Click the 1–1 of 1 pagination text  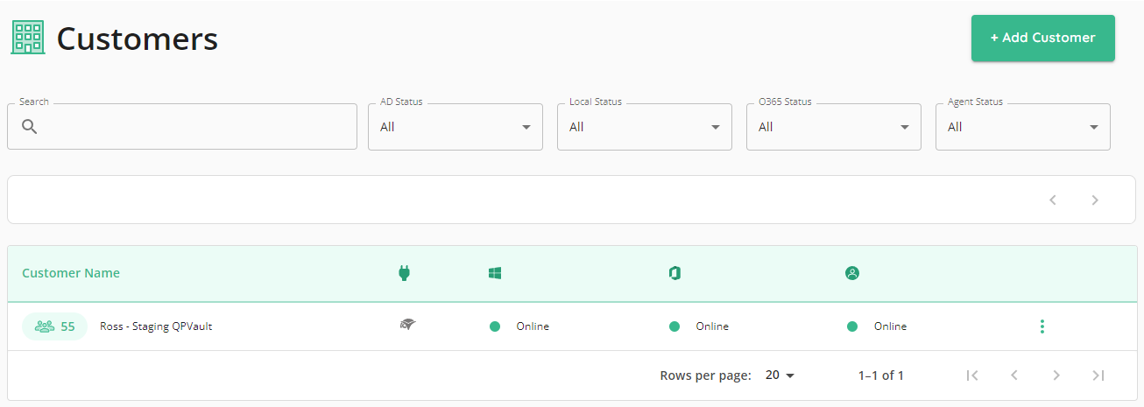click(x=881, y=375)
